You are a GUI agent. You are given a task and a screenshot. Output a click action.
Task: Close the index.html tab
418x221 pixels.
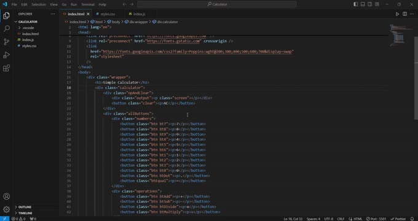(x=88, y=14)
